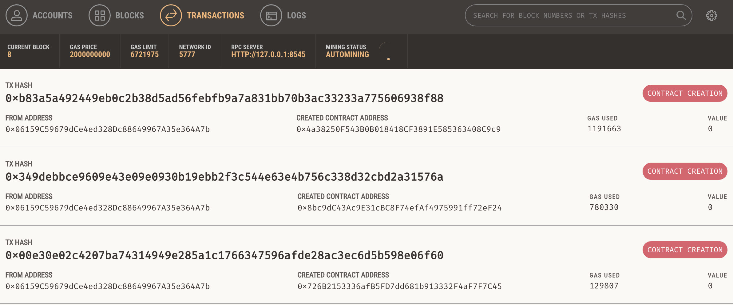This screenshot has height=305, width=733.
Task: Click the Blocks grid icon
Action: tap(100, 15)
